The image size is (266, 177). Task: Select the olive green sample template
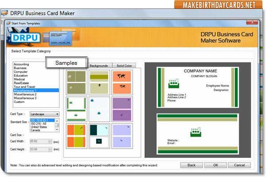76,83
